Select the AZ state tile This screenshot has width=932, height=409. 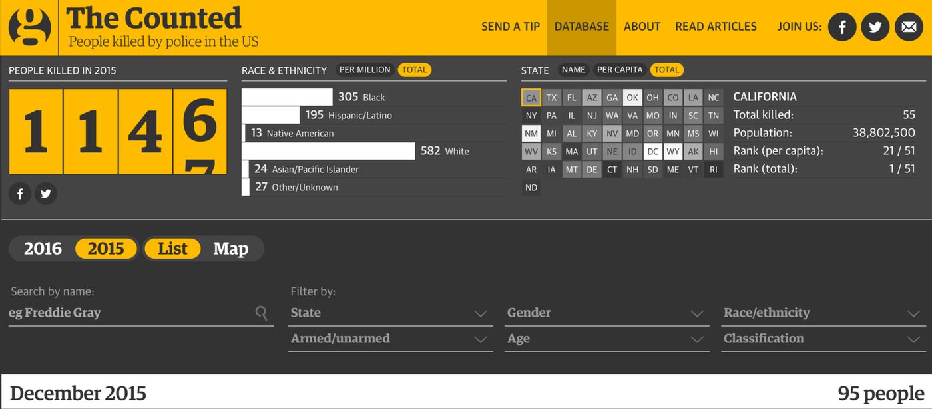pos(592,98)
